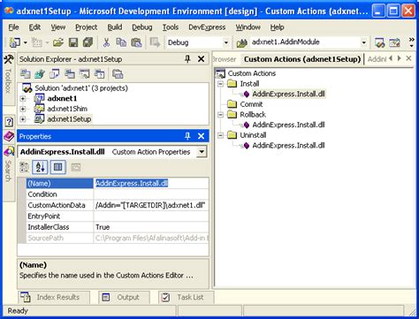The width and height of the screenshot is (419, 319).
Task: Pin the Properties panel
Action: tap(187, 136)
